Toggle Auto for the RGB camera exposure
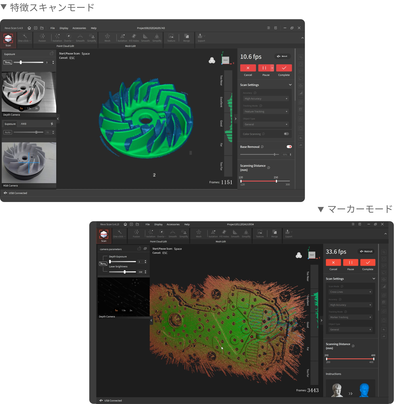Image resolution: width=397 pixels, height=404 pixels. (8, 132)
